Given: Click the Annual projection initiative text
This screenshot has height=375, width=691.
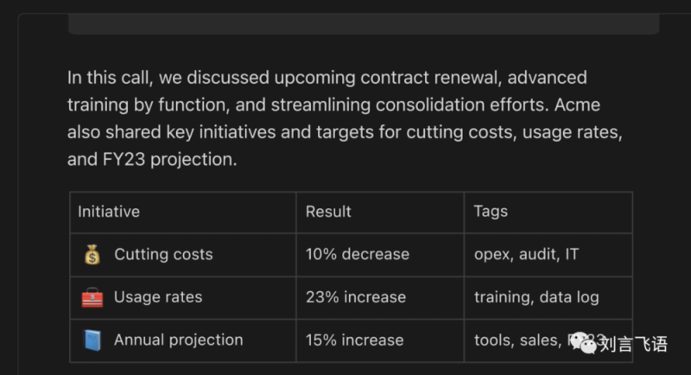Looking at the screenshot, I should 178,340.
